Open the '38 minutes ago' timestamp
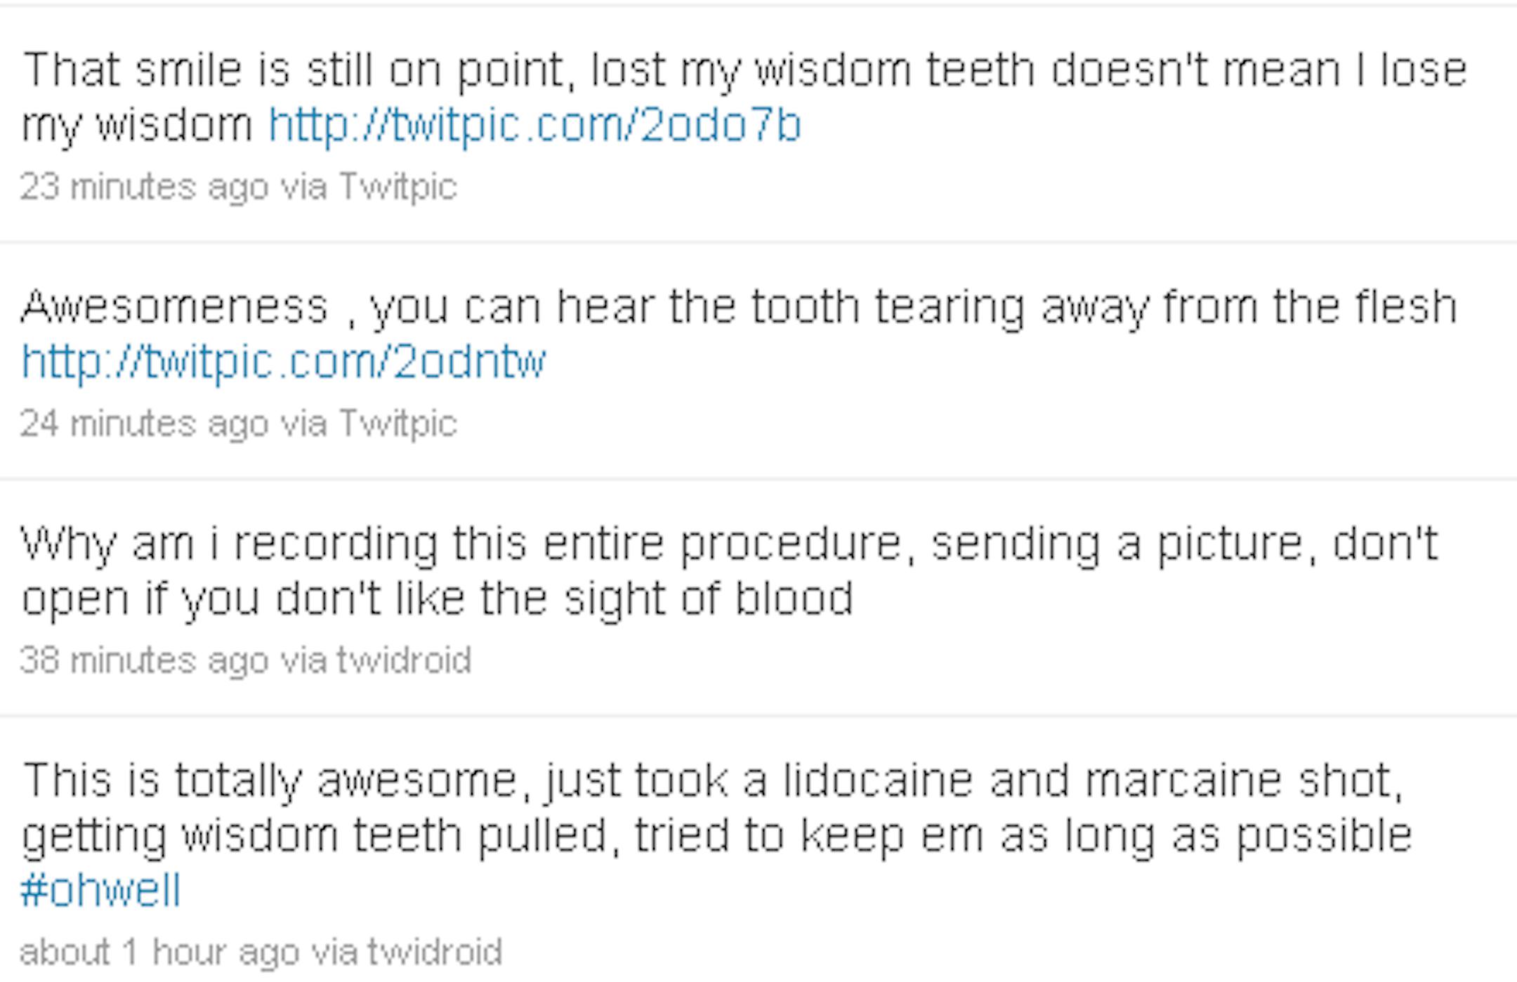Viewport: 1517px width, 982px height. [144, 661]
